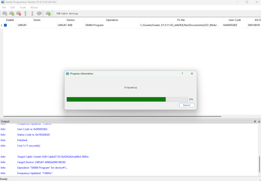
Task: Click the device table horizontal scrollbar
Action: 112,116
